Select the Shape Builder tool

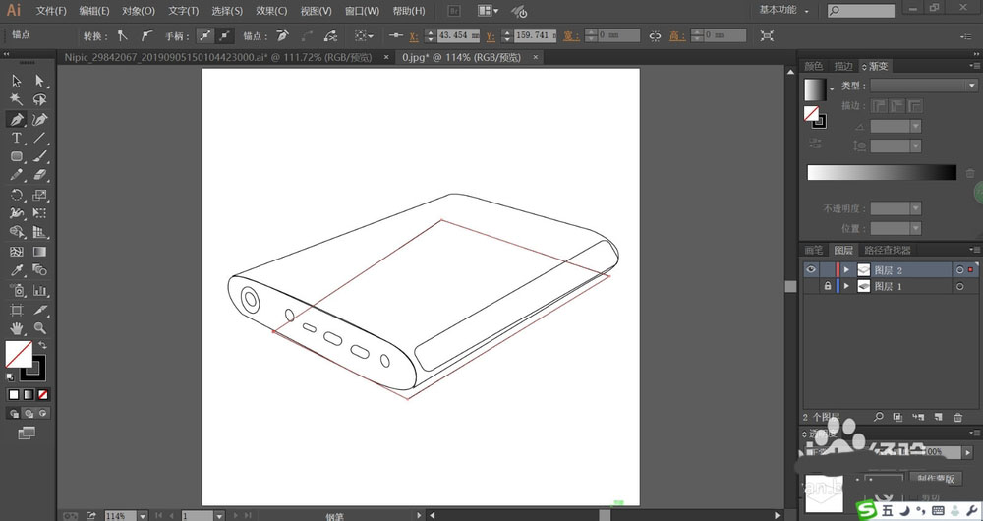(17, 232)
